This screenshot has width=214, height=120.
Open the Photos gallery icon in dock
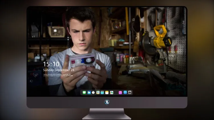(x=112, y=92)
